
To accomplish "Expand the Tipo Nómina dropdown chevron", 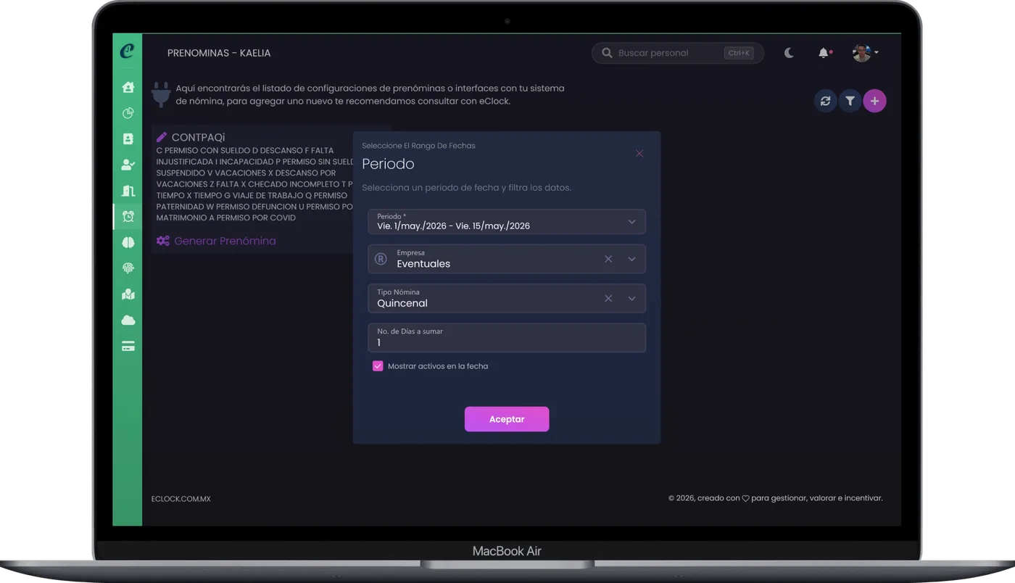I will tap(631, 298).
